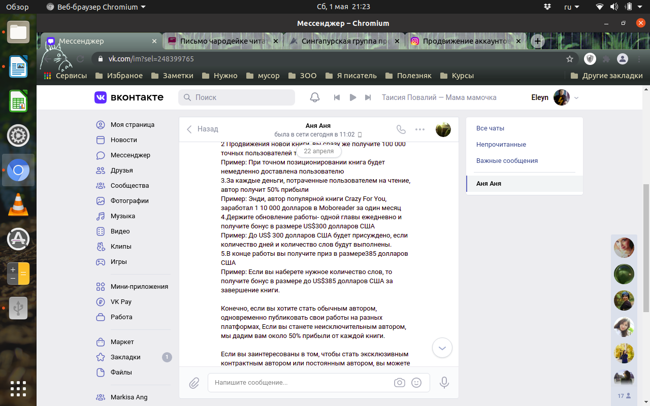This screenshot has height=406, width=650.
Task: Select Непрочитанные chats filter
Action: (x=501, y=145)
